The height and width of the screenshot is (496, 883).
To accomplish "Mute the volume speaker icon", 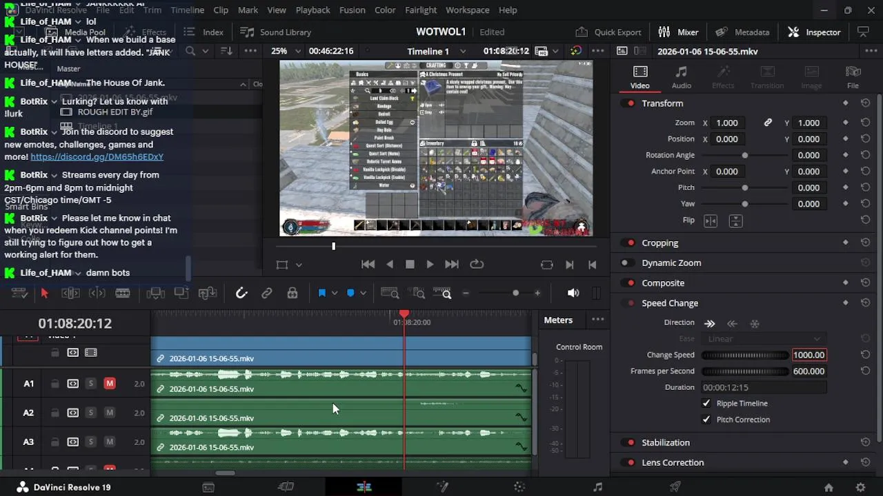I will 573,293.
